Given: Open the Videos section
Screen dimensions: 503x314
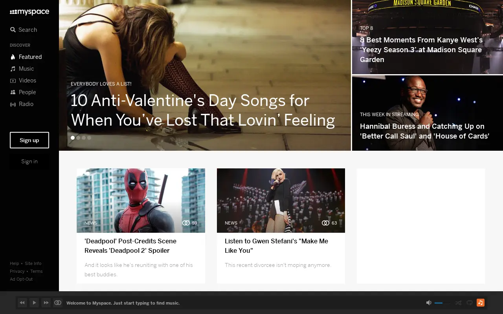Looking at the screenshot, I should [23, 80].
